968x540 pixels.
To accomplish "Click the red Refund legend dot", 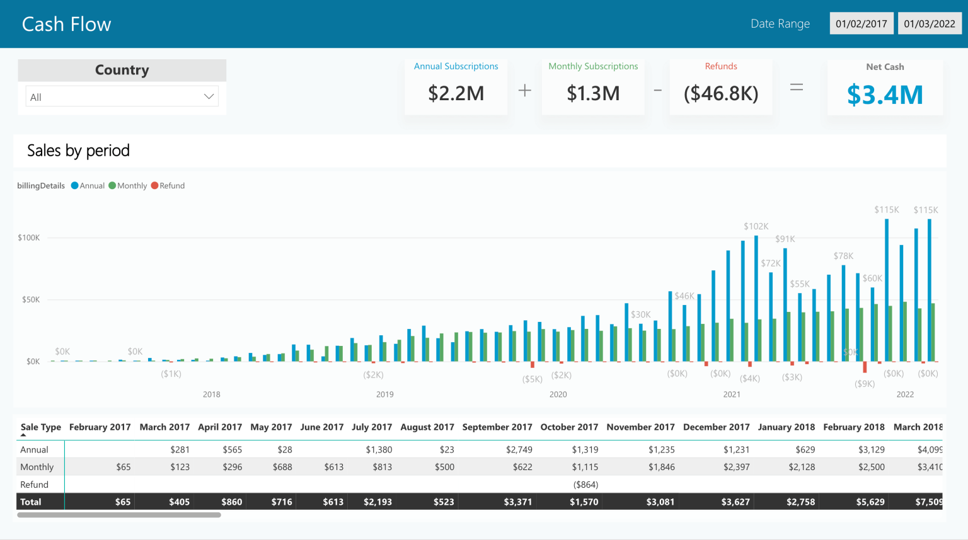I will 153,185.
